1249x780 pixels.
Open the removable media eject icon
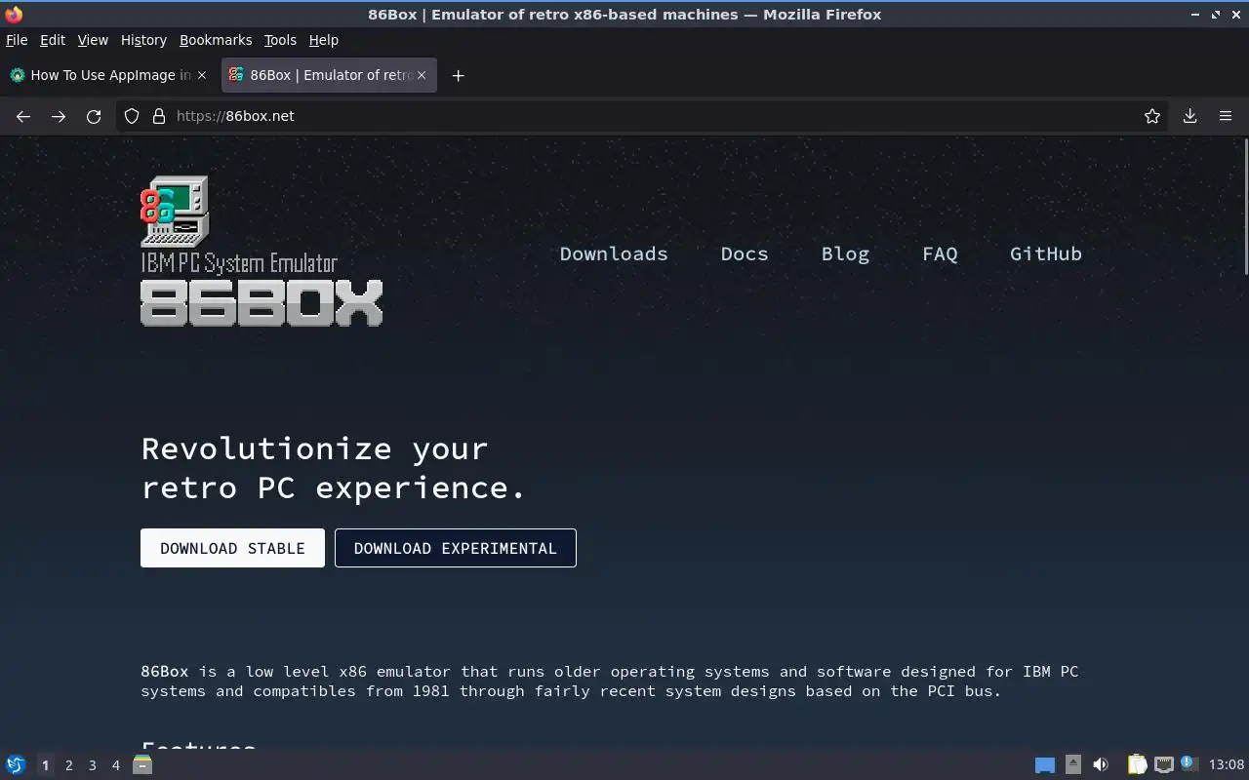click(1073, 764)
